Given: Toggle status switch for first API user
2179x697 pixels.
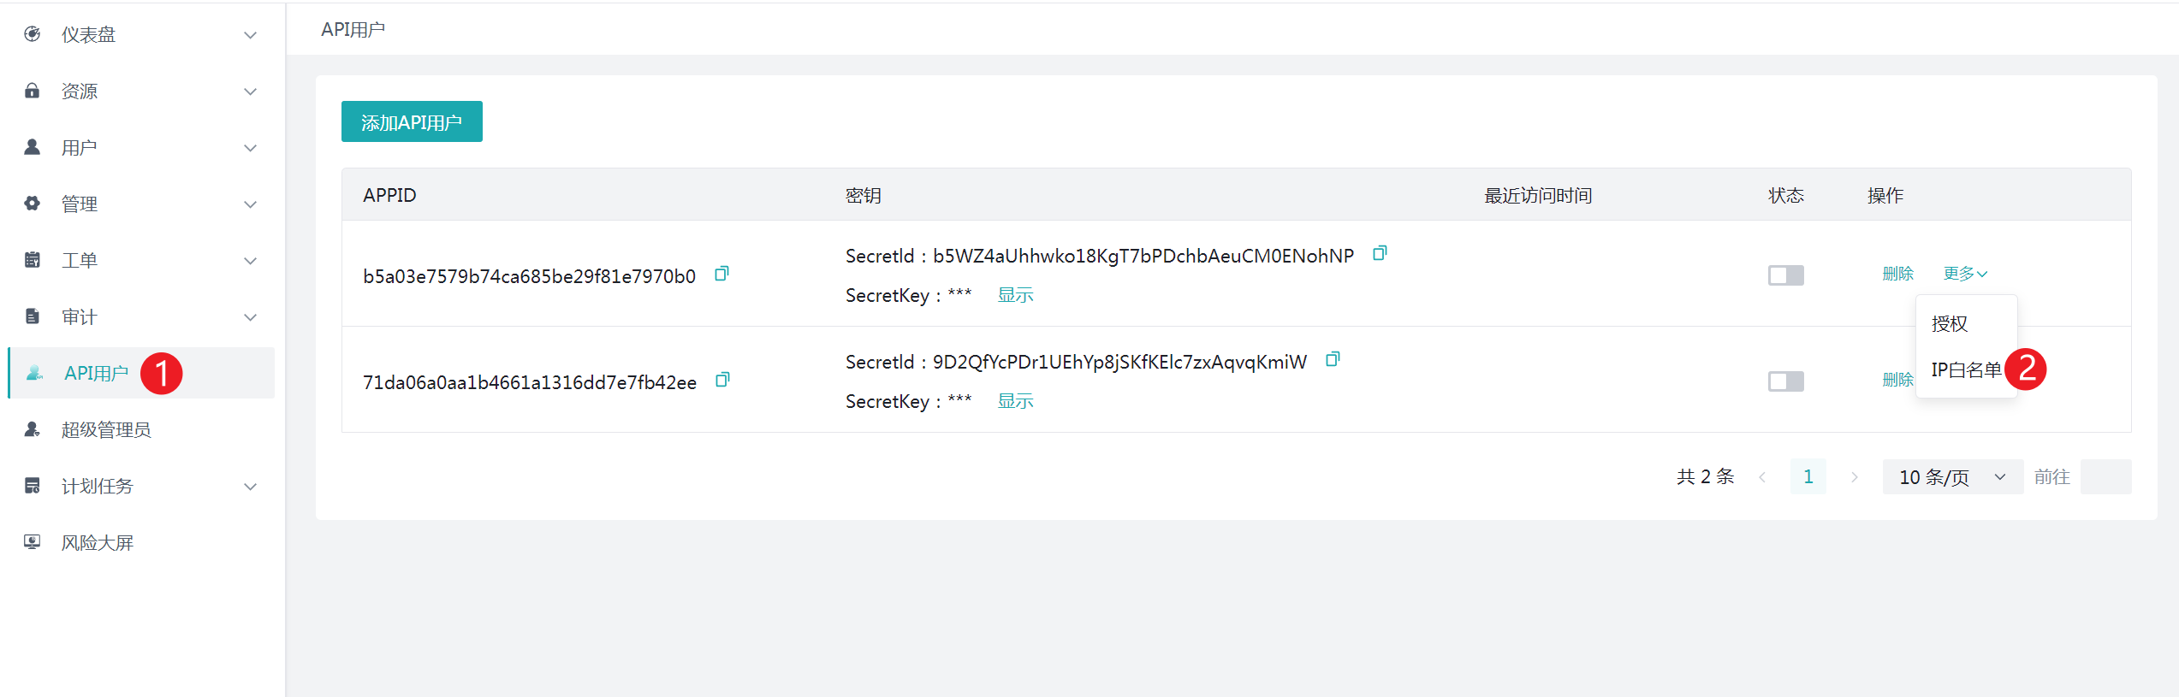Looking at the screenshot, I should click(x=1785, y=275).
